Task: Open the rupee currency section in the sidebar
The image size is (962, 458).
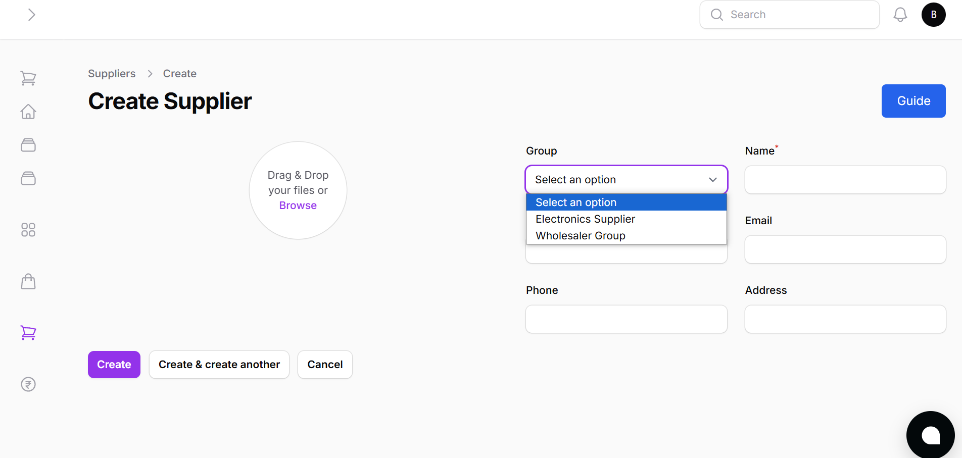Action: [28, 384]
